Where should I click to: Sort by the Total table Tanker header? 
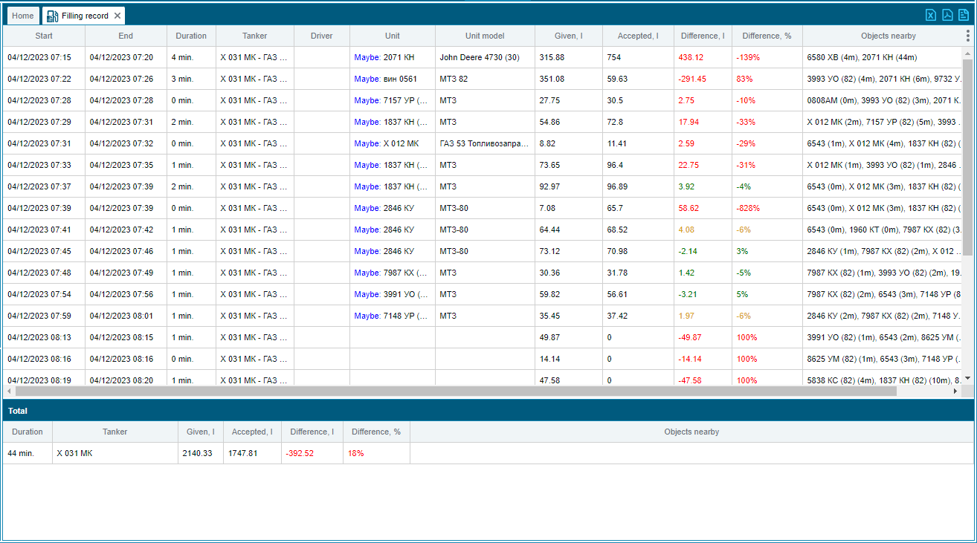coord(115,432)
